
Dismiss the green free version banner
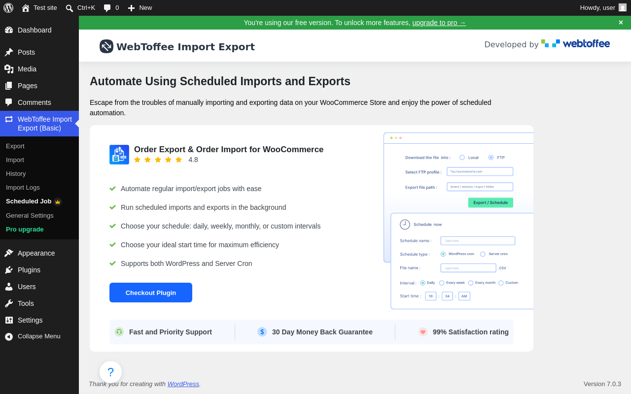621,23
